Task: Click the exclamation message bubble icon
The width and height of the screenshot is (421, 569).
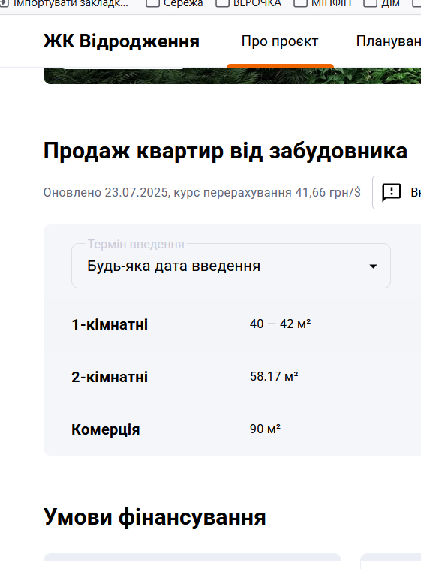Action: point(391,192)
